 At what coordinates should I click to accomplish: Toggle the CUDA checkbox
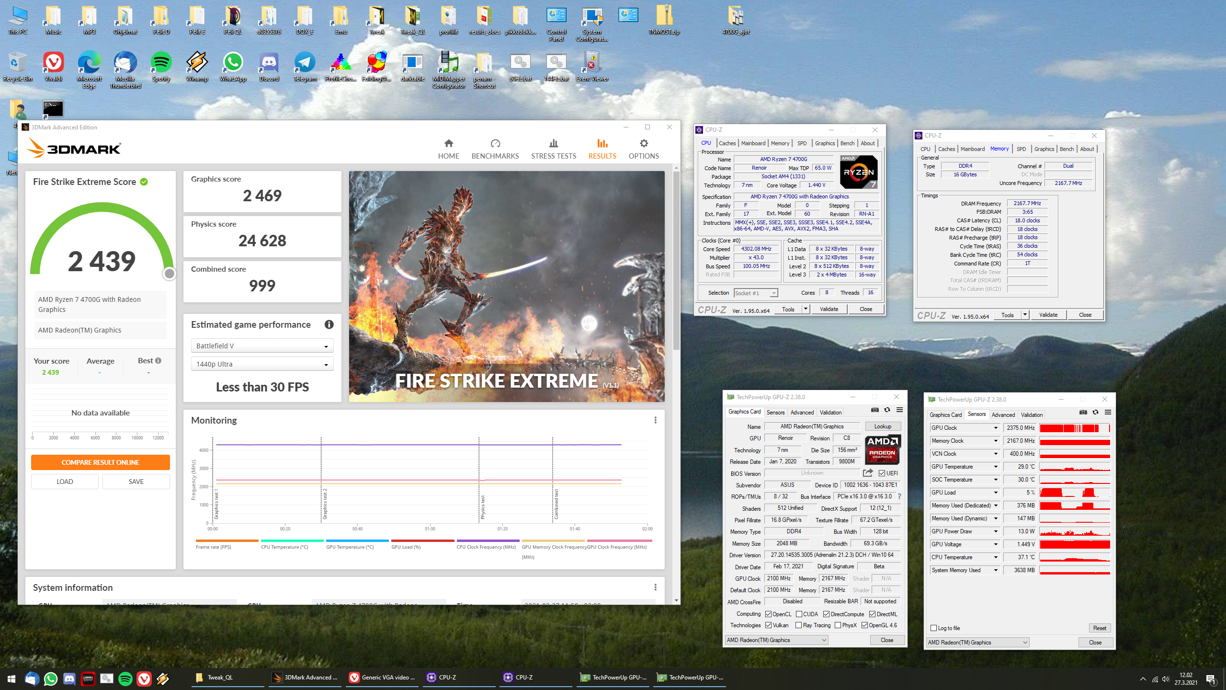click(x=799, y=614)
